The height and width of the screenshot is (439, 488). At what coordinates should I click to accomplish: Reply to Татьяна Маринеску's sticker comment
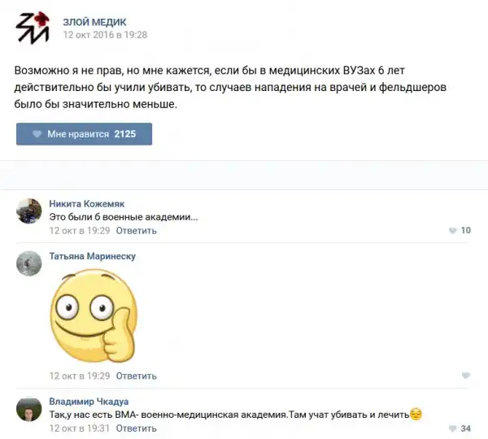[136, 376]
